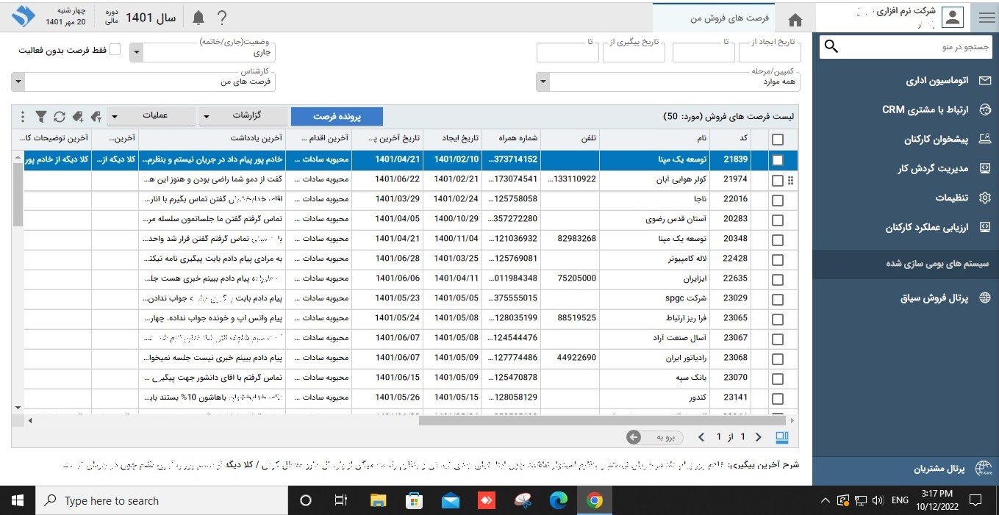Refresh the sales opportunities list
999x515 pixels.
[60, 117]
